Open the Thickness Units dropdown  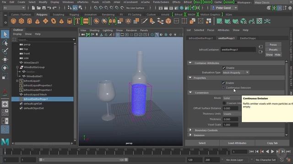tap(232, 114)
